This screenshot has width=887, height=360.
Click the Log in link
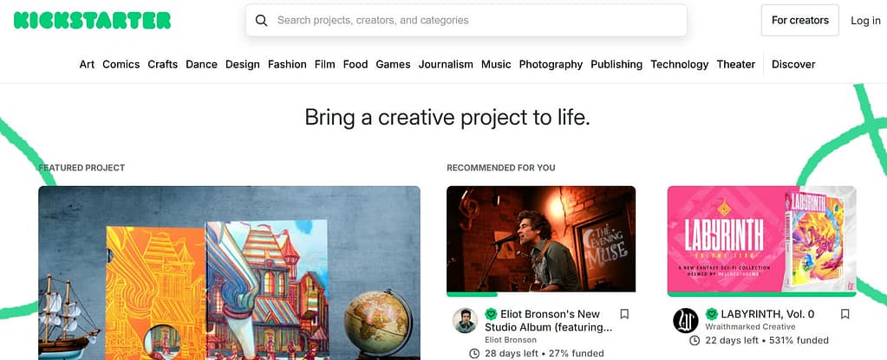point(865,20)
